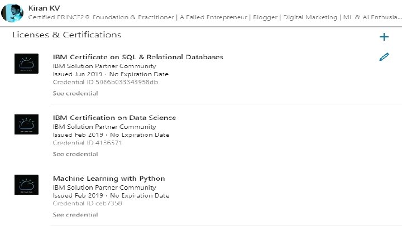This screenshot has width=402, height=226.
Task: Open Kiran KV's profile photo
Action: coord(11,12)
